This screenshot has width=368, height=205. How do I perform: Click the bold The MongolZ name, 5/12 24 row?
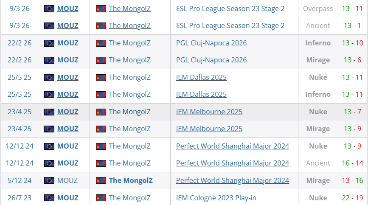coord(130,180)
